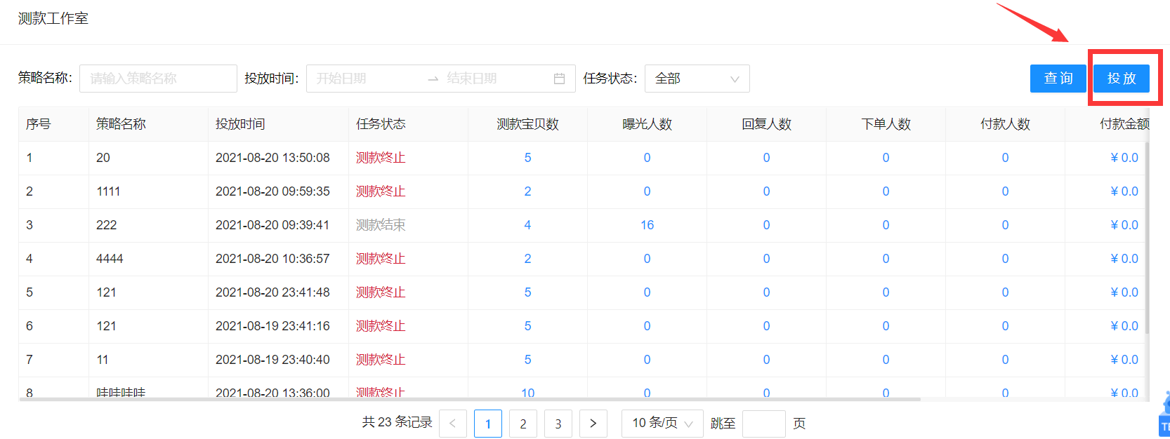
Task: Open 测款宝贝数 link 5 for strategy 20
Action: point(527,158)
